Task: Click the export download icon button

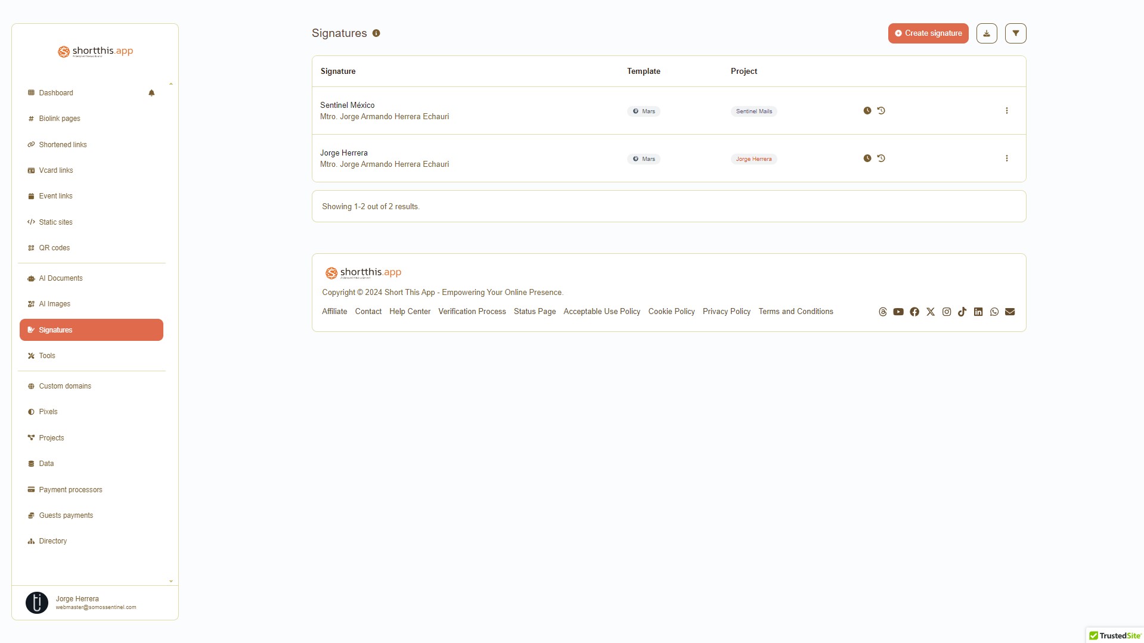Action: pos(987,33)
